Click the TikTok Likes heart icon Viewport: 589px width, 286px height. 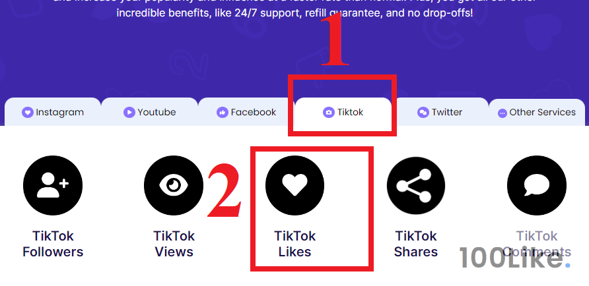(x=295, y=186)
